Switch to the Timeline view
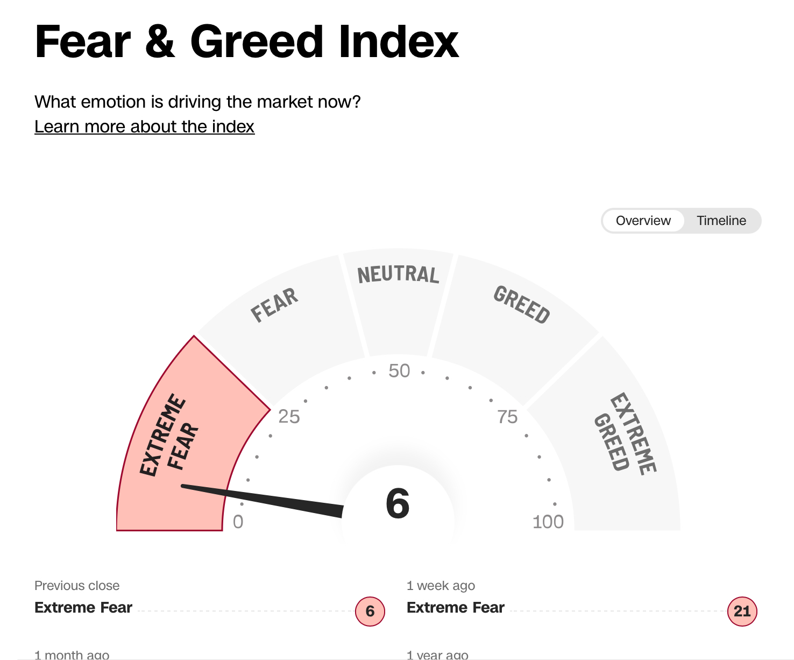The width and height of the screenshot is (794, 660). [x=721, y=221]
